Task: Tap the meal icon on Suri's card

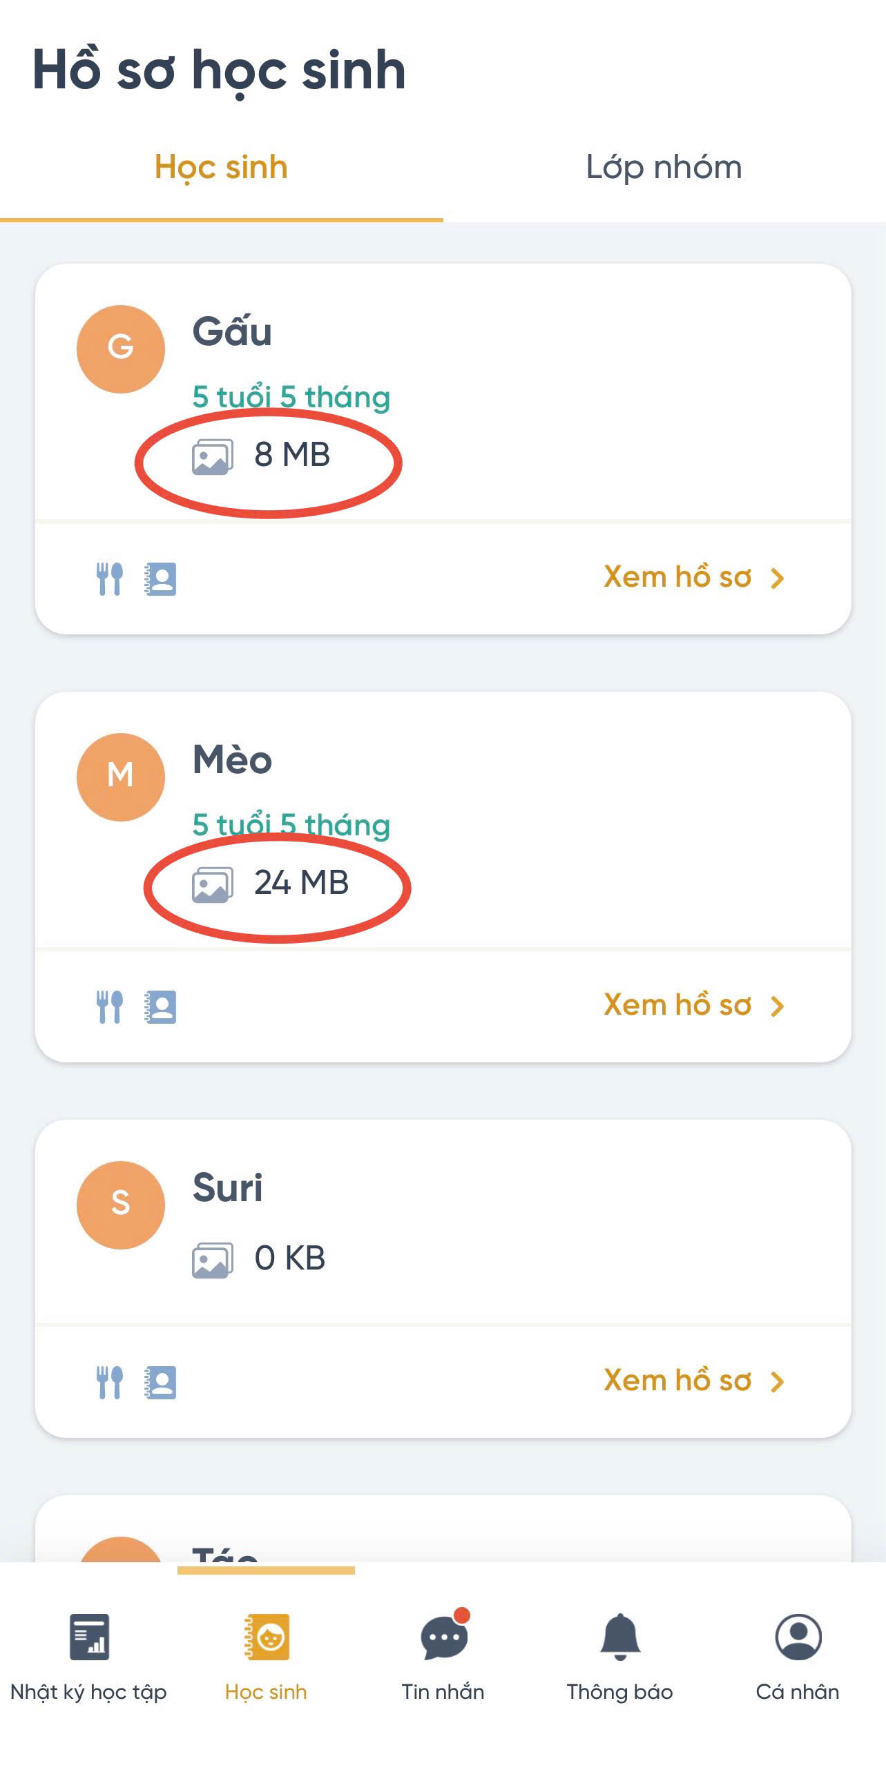Action: (109, 1382)
